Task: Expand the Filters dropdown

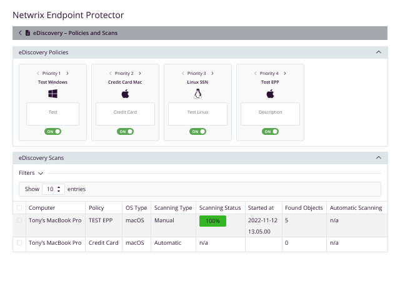Action: (31, 173)
